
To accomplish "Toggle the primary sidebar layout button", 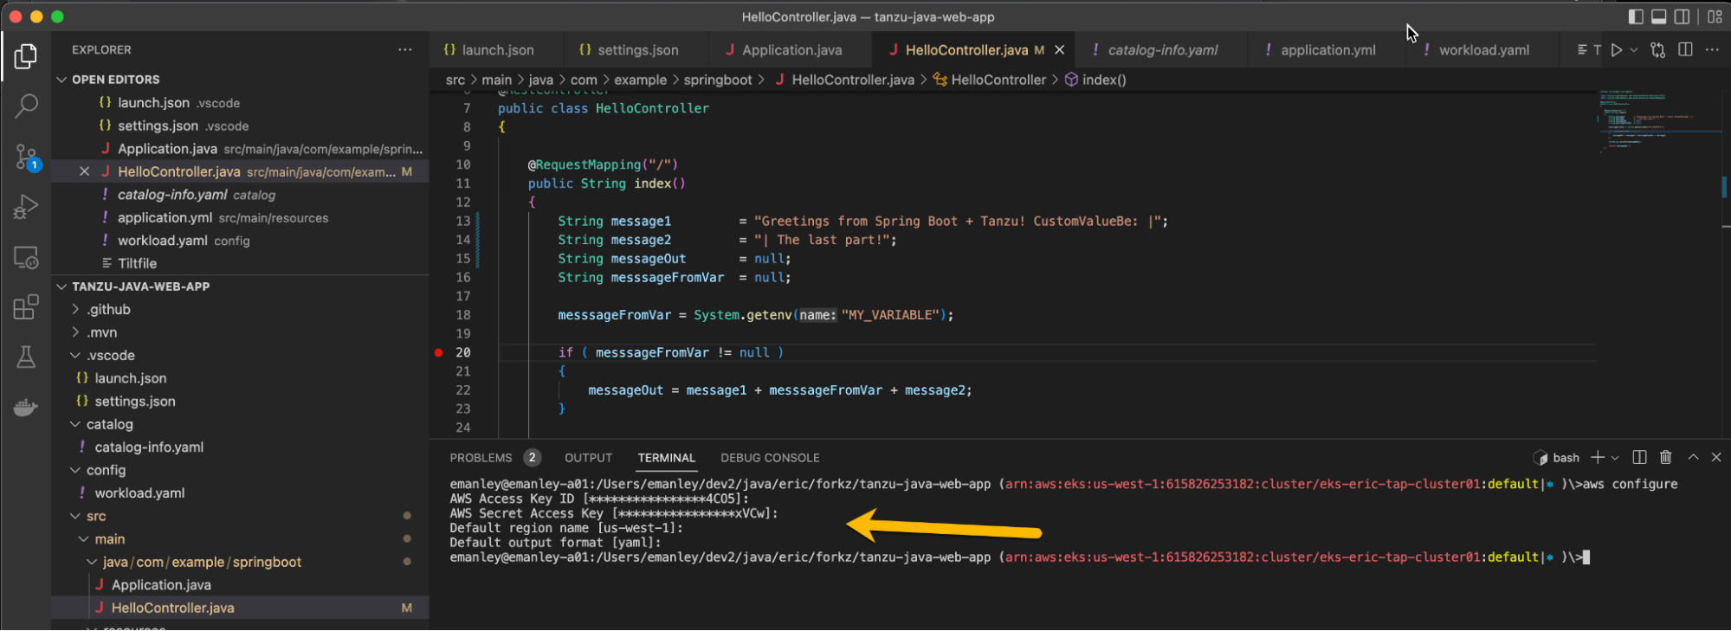I will click(x=1636, y=16).
